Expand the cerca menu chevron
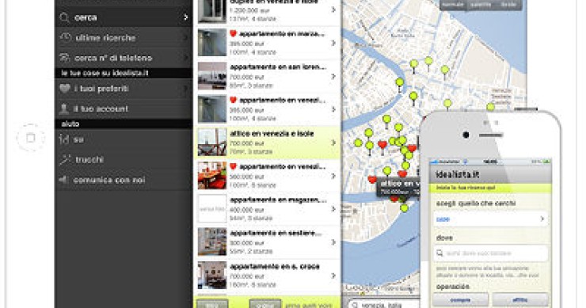Viewport: 586px width, 308px height. (x=186, y=17)
